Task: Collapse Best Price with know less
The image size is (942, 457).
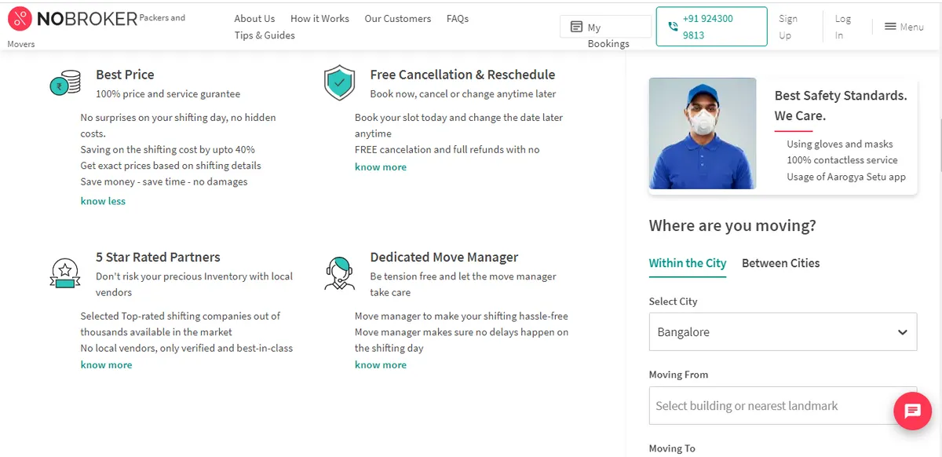Action: tap(103, 201)
